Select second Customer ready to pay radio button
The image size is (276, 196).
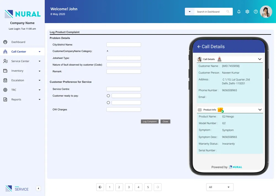108,102
